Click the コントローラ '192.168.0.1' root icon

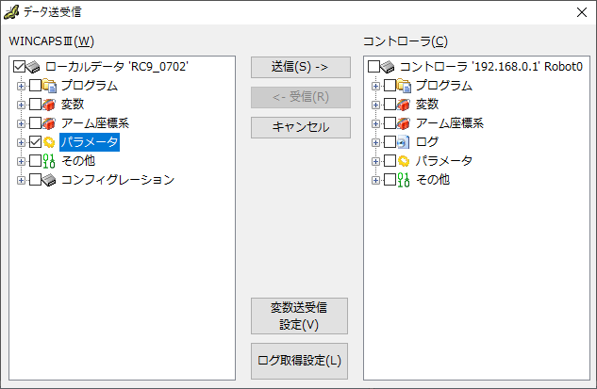tap(389, 67)
